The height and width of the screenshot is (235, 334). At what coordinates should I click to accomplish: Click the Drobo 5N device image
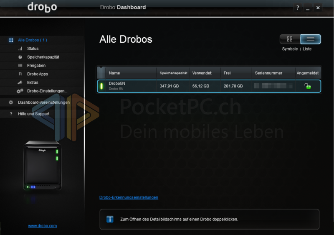coord(43,166)
